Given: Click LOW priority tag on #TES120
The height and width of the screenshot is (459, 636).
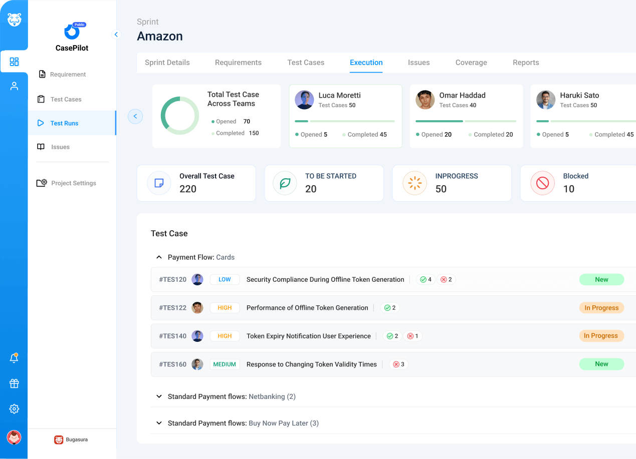Looking at the screenshot, I should coord(225,279).
